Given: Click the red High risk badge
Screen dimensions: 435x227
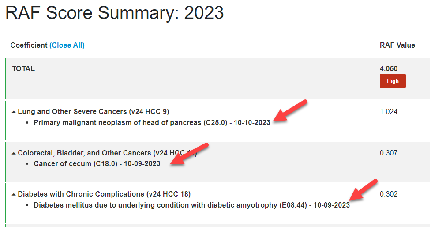Looking at the screenshot, I should tap(393, 81).
